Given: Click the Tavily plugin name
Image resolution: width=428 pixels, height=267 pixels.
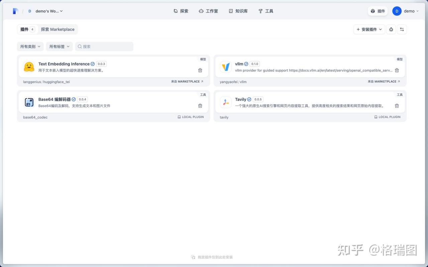Looking at the screenshot, I should tap(240, 99).
